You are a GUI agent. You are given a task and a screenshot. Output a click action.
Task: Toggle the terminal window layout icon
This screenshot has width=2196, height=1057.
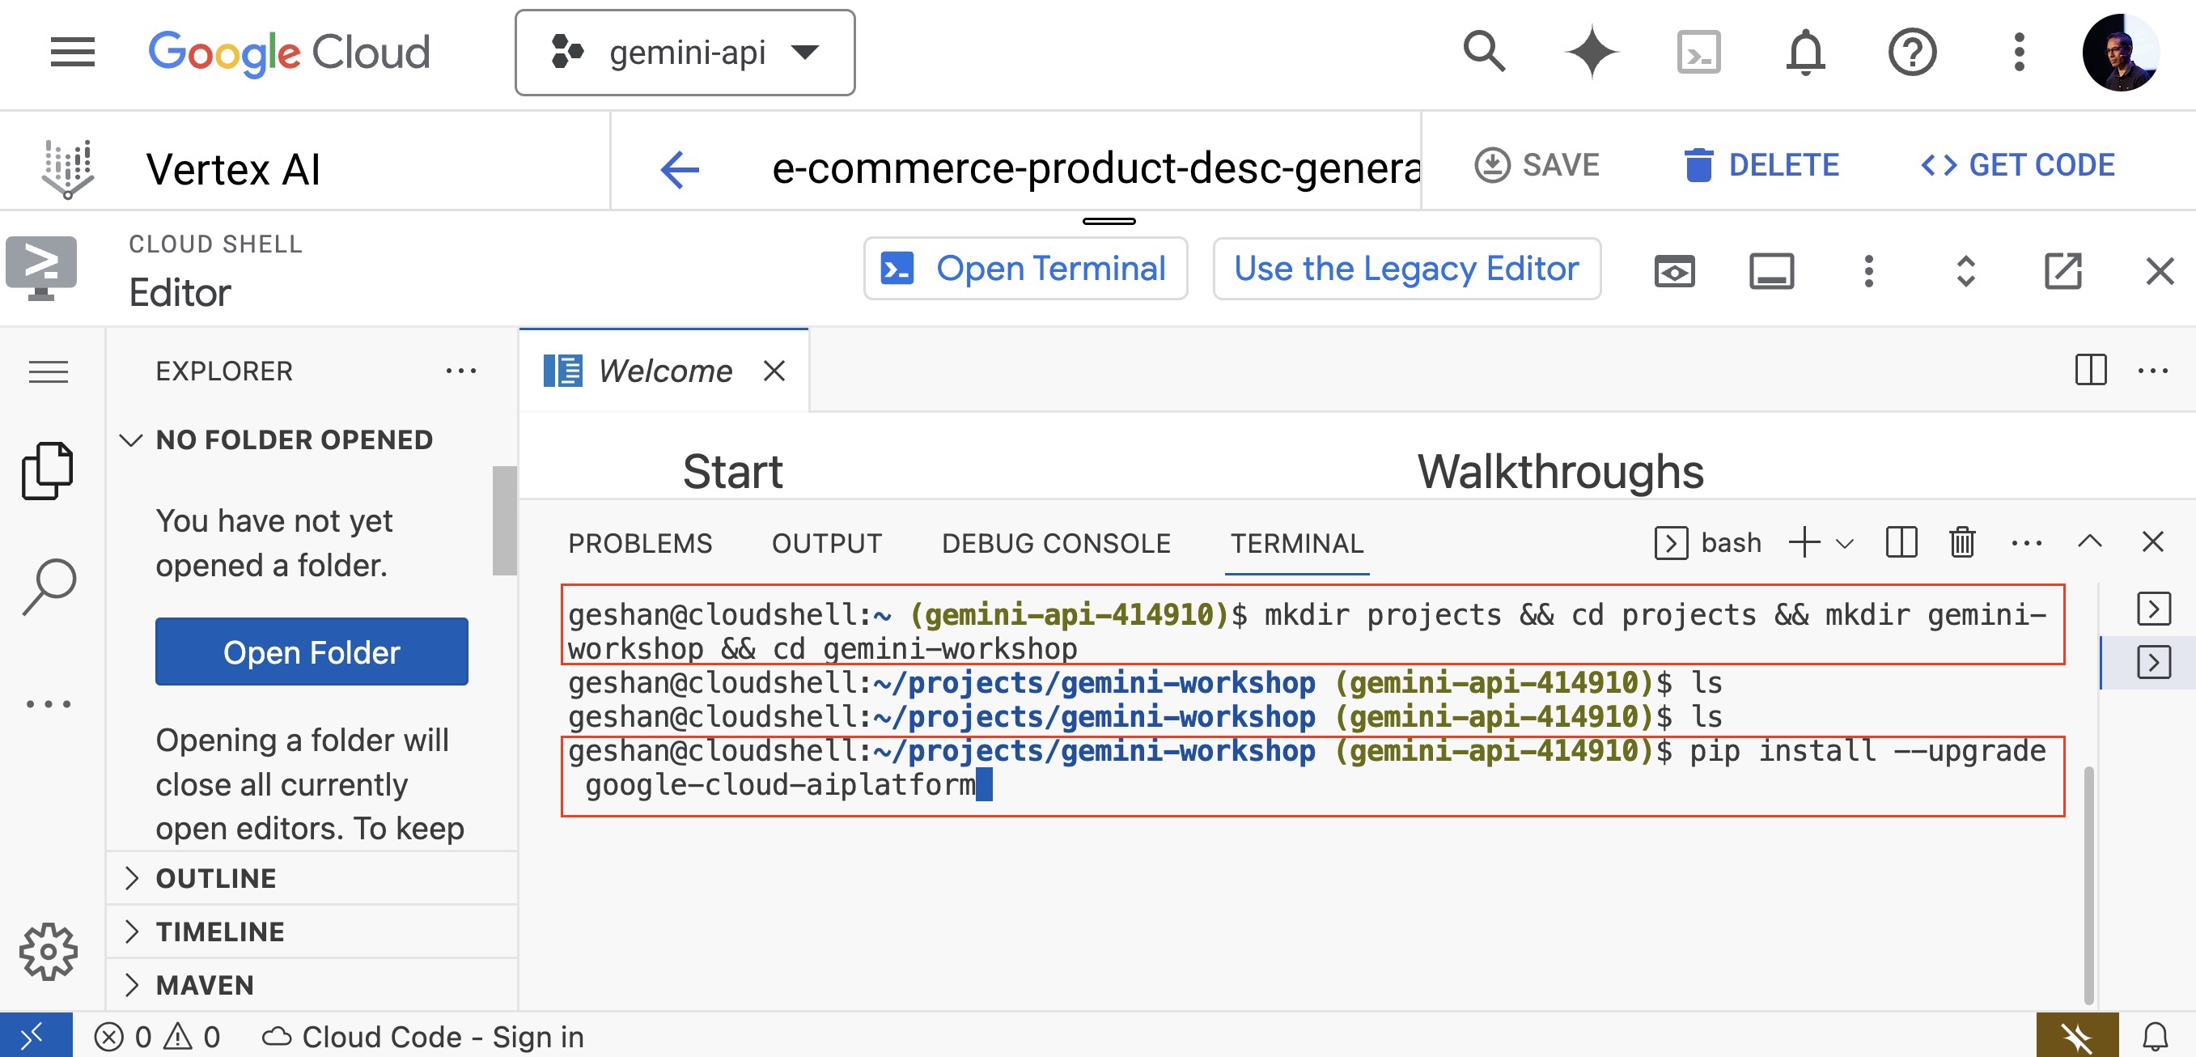coord(1771,272)
